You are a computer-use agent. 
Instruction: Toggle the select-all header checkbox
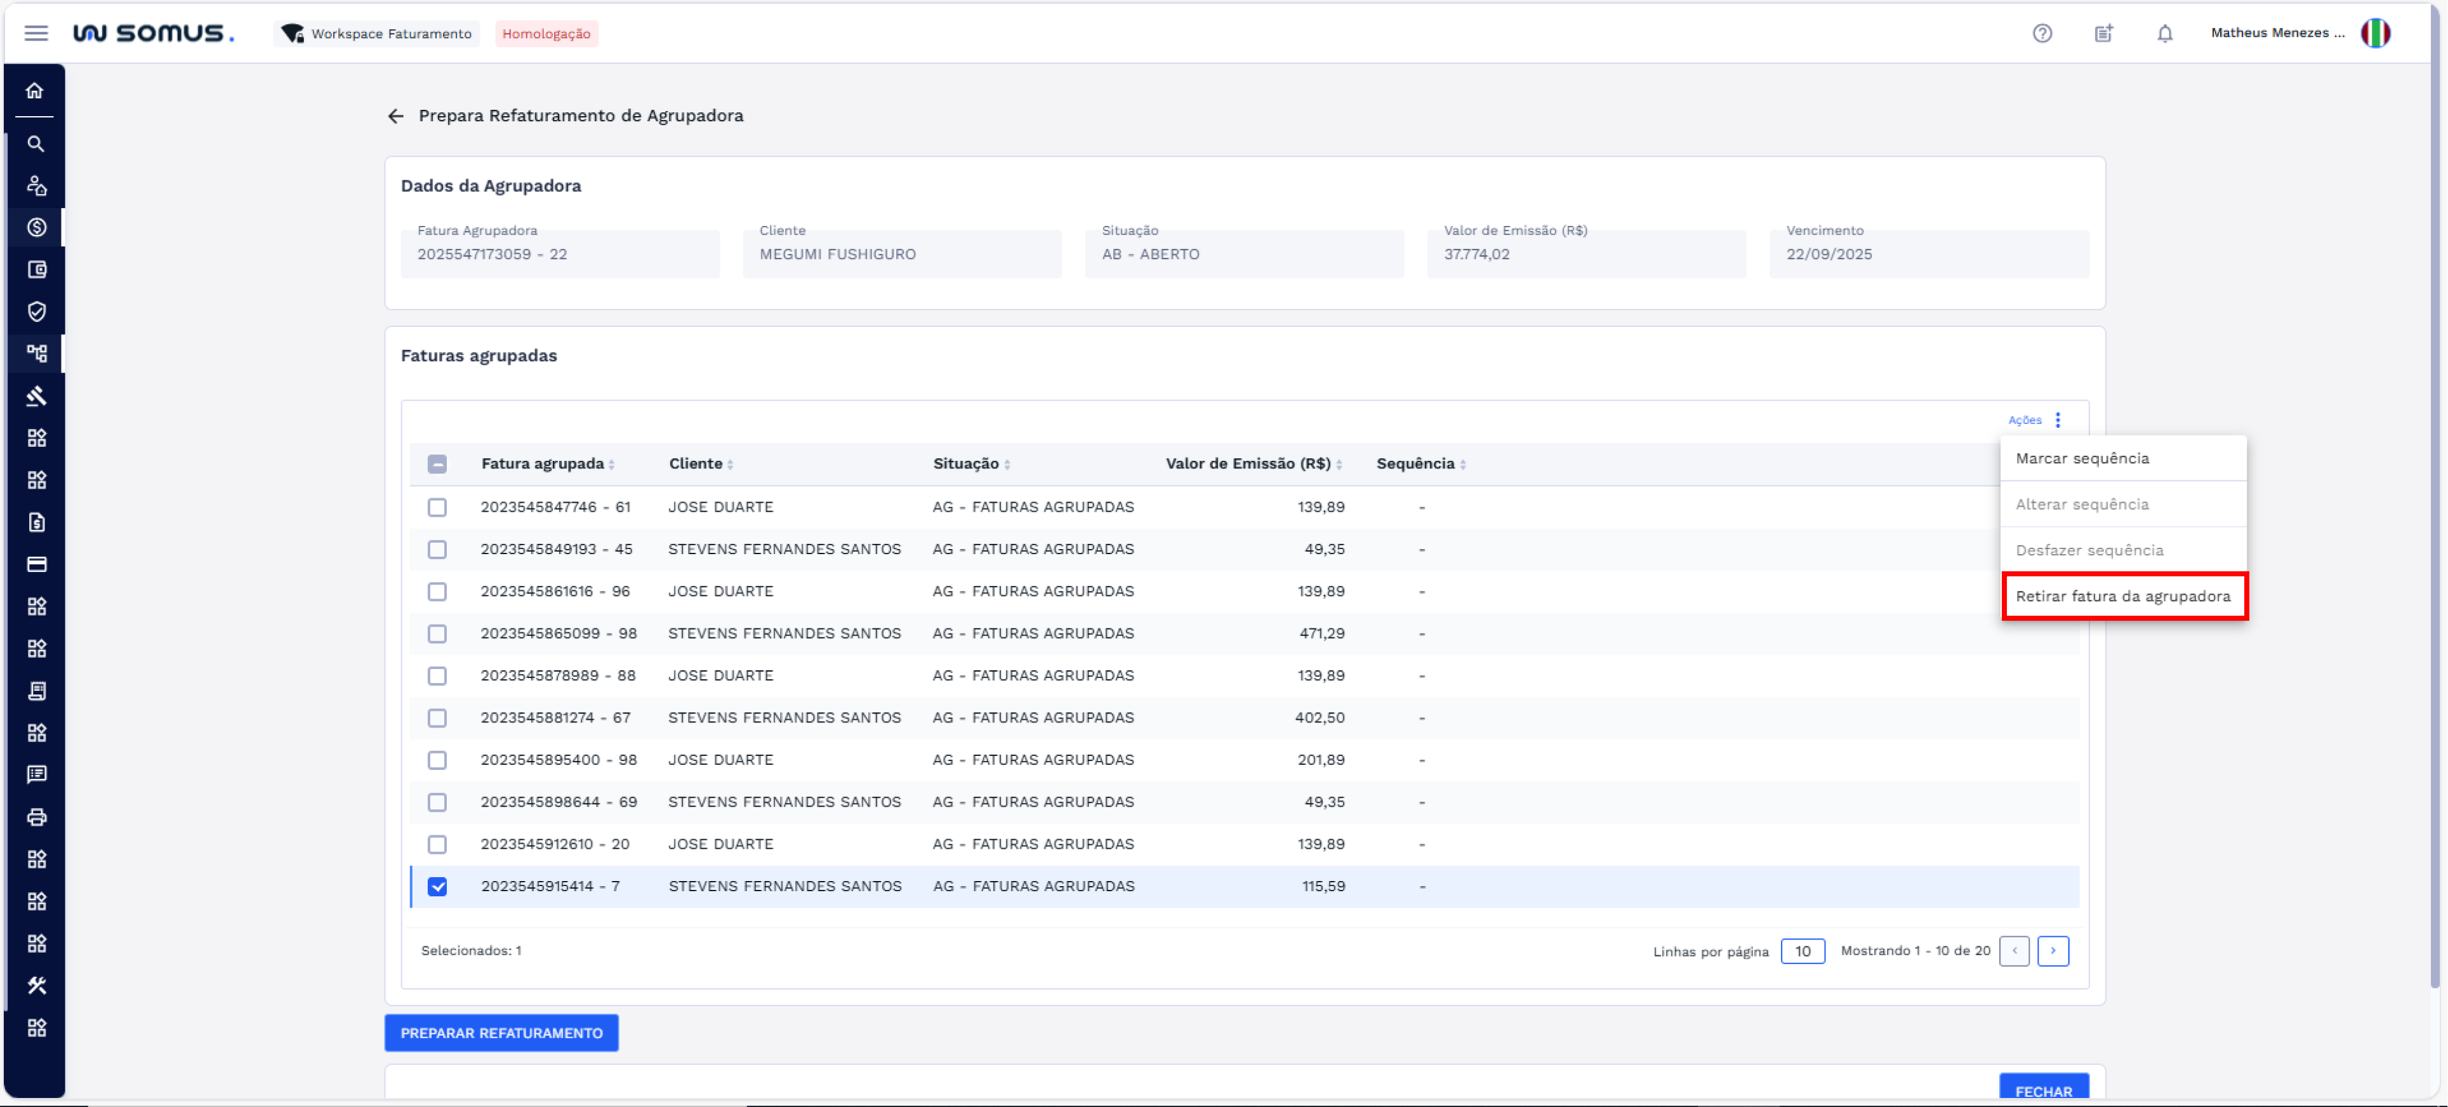tap(437, 465)
